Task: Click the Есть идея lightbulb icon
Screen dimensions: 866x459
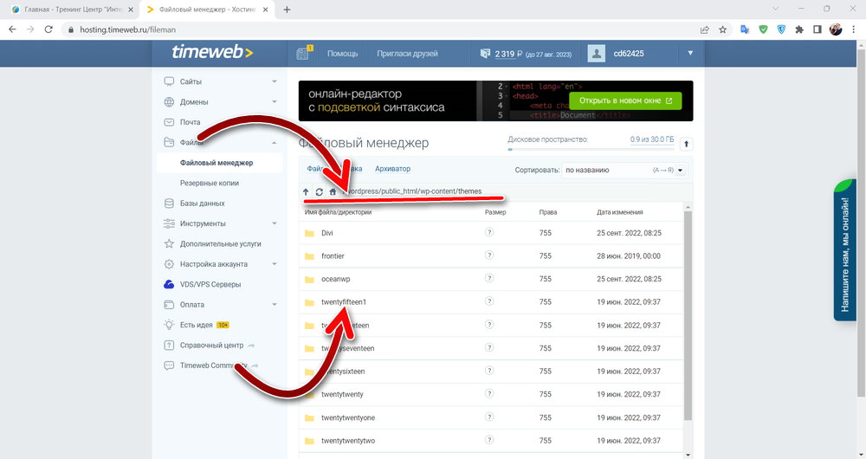Action: point(169,325)
